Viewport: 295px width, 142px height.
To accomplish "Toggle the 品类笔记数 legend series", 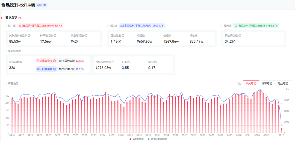I will click(x=137, y=139).
